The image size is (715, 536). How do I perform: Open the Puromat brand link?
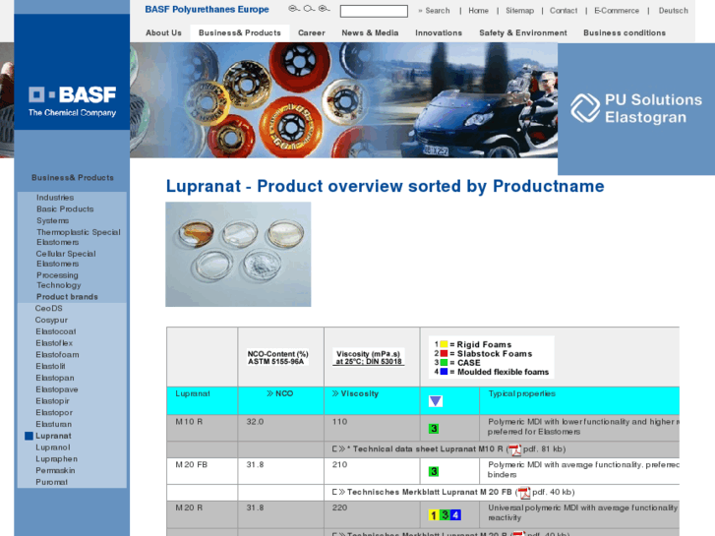pos(52,482)
